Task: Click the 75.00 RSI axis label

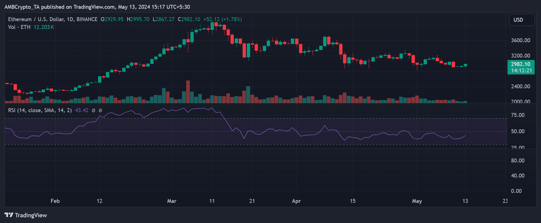Action: click(518, 115)
